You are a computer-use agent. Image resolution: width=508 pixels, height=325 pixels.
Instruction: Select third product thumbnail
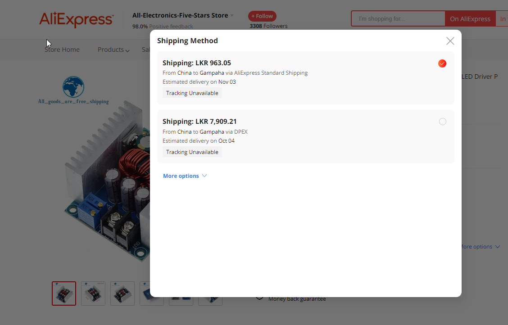pos(122,293)
